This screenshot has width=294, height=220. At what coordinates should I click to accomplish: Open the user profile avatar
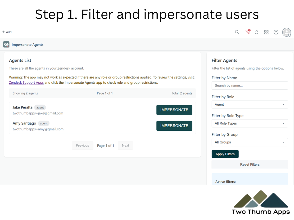[286, 32]
